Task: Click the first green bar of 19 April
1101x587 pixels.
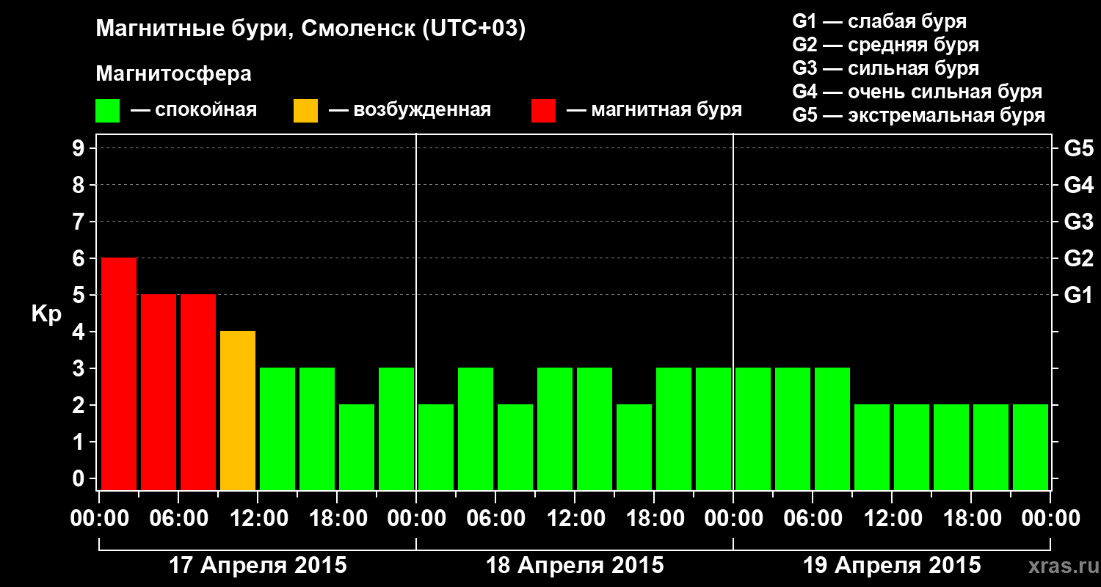Action: [x=753, y=429]
